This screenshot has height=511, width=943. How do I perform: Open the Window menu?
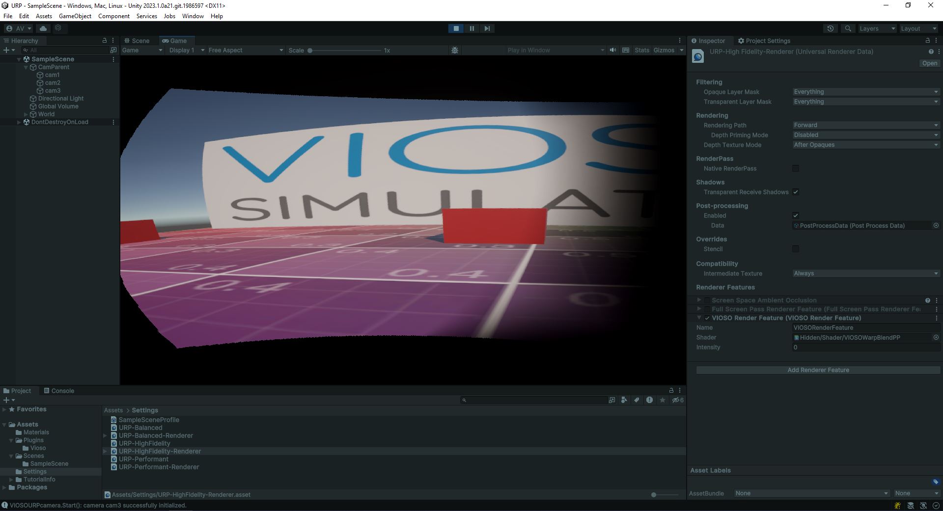click(x=193, y=16)
